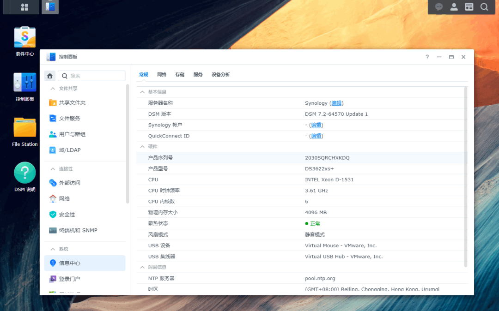Click the info panel scrollbar

pyautogui.click(x=466, y=177)
